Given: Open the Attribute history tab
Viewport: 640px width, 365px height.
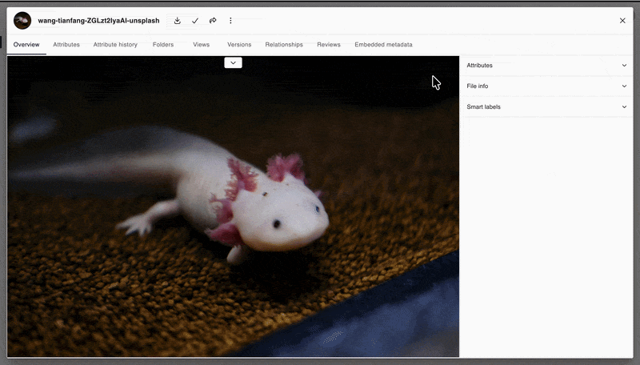Looking at the screenshot, I should [115, 45].
